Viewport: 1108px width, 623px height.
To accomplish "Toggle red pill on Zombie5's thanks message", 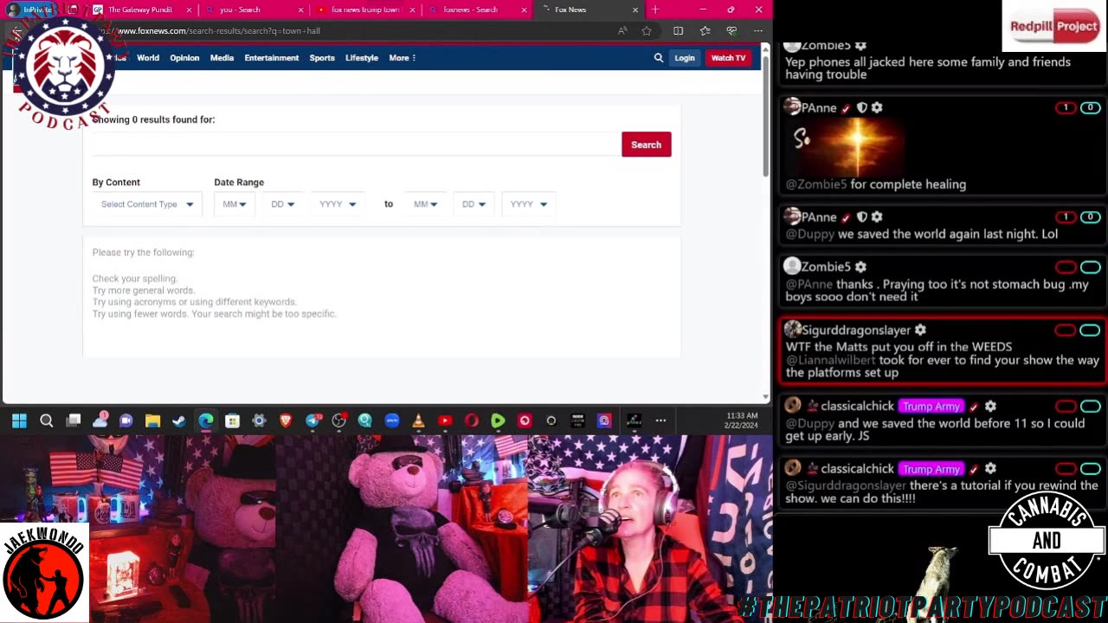I will [x=1065, y=267].
